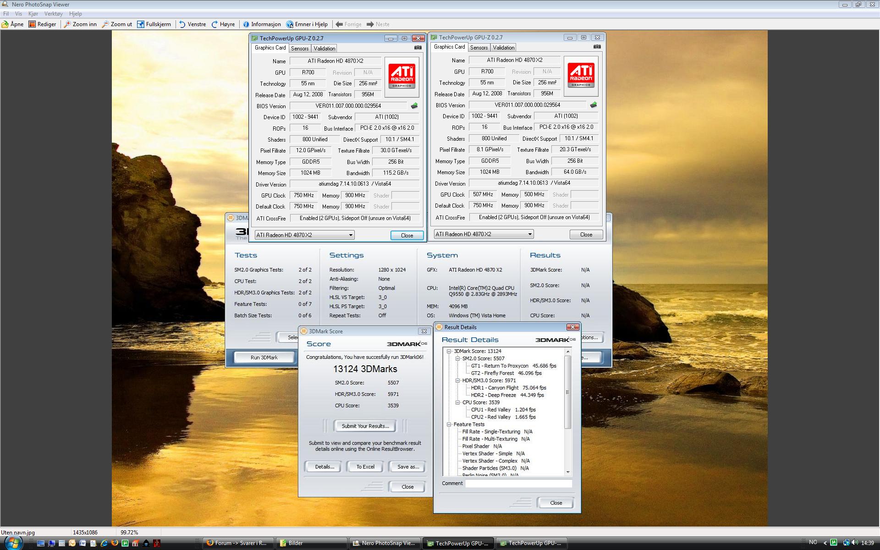
Task: Launch Microsoft Word from Quick Launch
Action: (83, 543)
